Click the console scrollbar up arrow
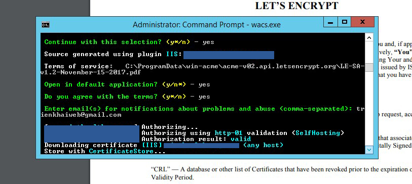 (369, 37)
